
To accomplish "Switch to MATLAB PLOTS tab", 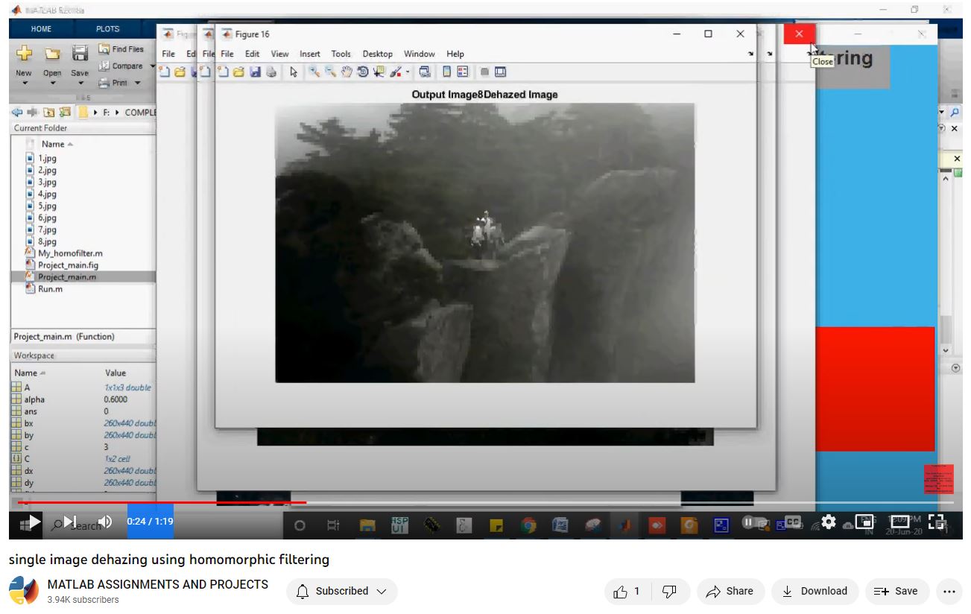I will tap(107, 29).
